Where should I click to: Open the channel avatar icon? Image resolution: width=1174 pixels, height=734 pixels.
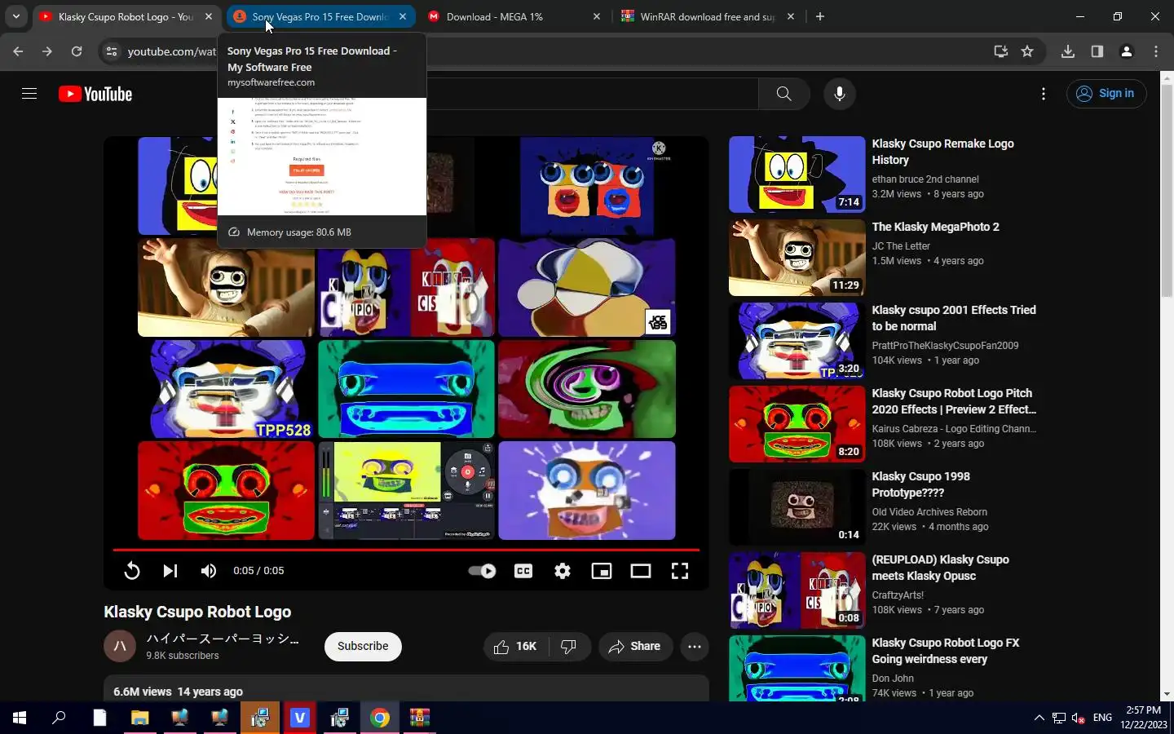(120, 647)
